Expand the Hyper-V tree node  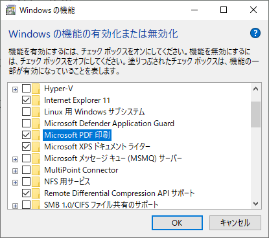(x=15, y=89)
